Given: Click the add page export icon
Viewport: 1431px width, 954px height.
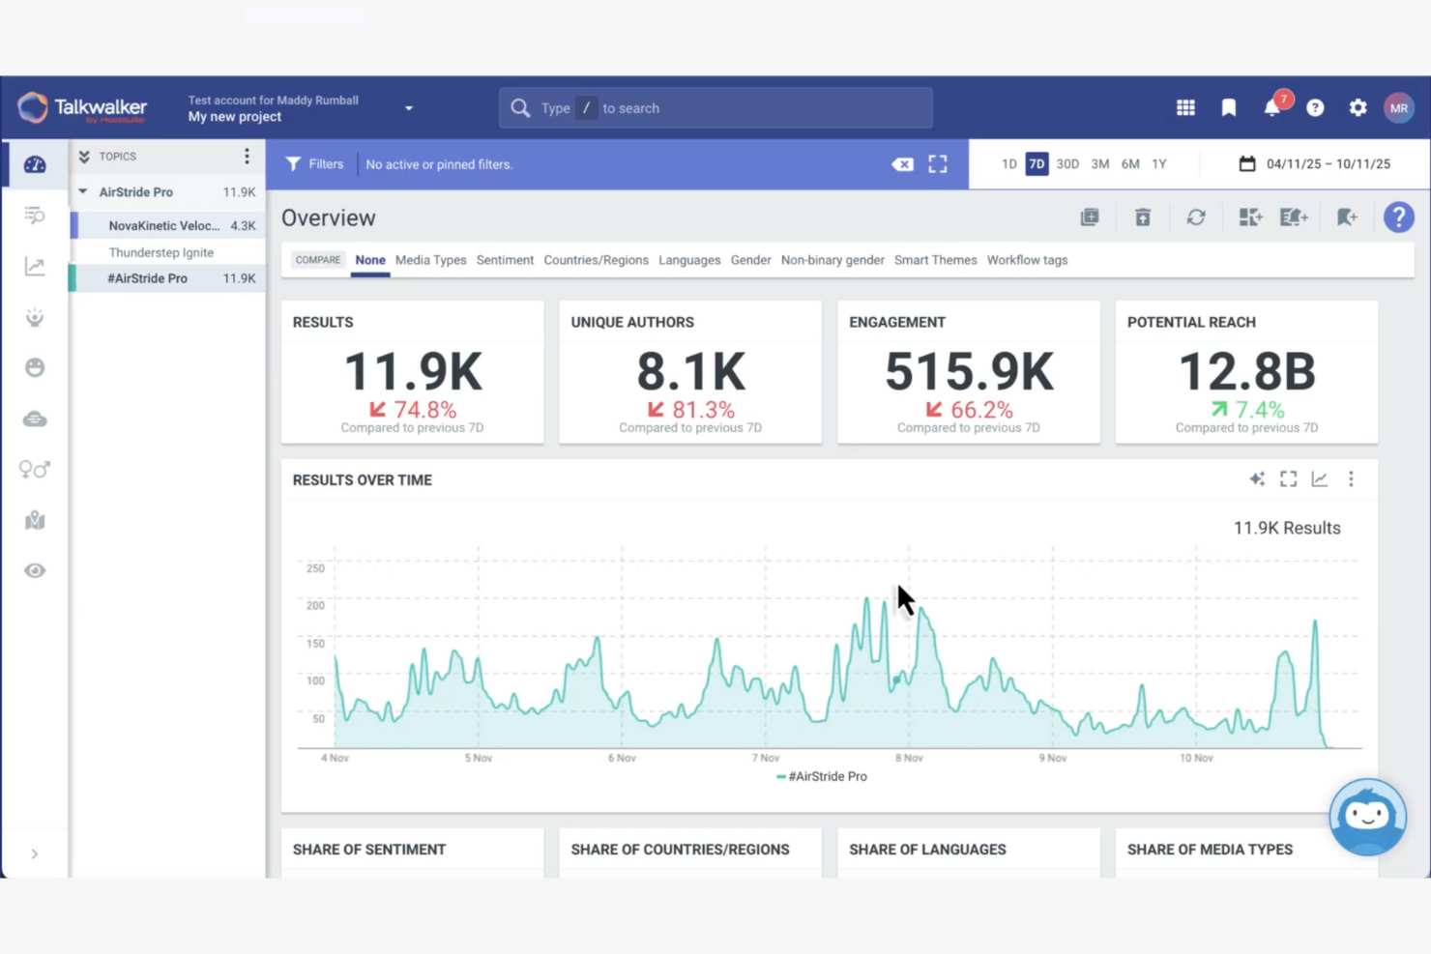Looking at the screenshot, I should tap(1294, 217).
